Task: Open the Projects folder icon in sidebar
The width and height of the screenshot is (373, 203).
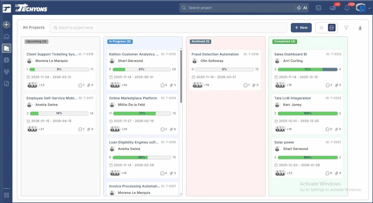Action: 6,48
